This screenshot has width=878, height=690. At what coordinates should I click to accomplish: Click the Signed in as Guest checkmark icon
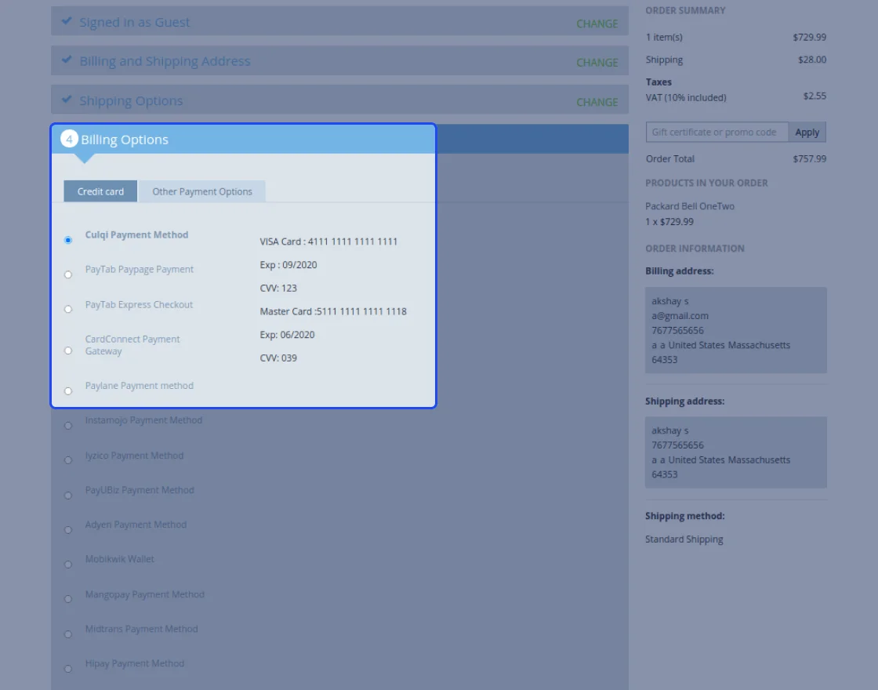[x=67, y=20]
